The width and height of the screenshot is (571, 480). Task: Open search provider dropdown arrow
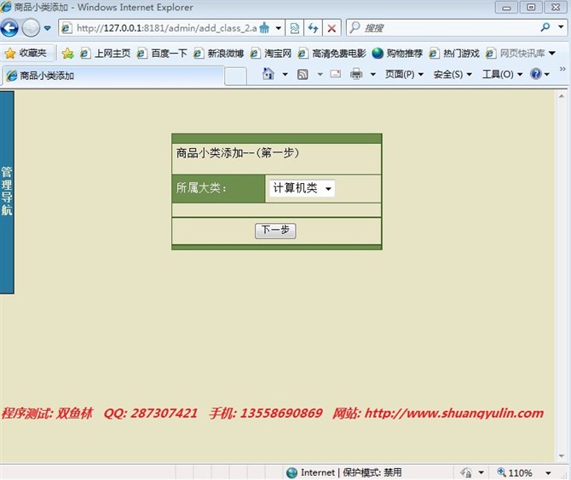click(x=561, y=27)
